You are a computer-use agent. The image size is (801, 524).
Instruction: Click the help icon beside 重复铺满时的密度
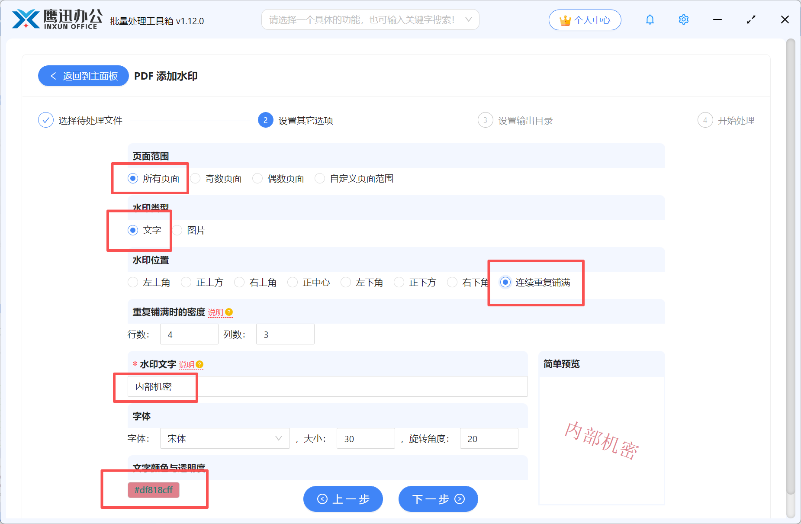tap(229, 312)
